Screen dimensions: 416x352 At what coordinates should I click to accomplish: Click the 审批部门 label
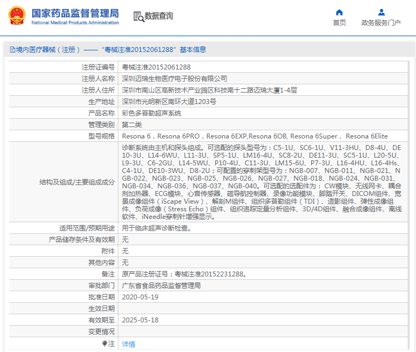click(101, 285)
